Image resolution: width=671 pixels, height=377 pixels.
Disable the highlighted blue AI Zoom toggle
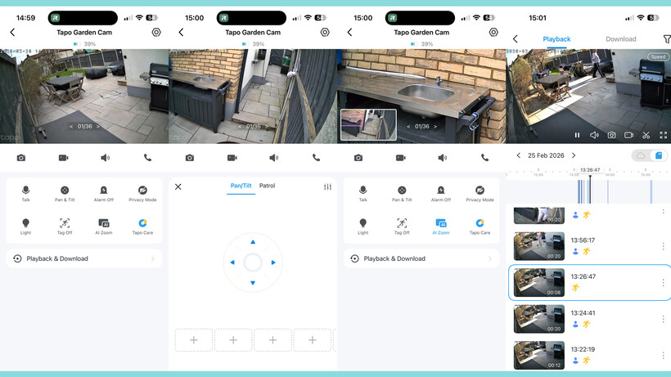441,226
